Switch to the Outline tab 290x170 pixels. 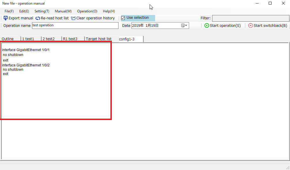(8, 39)
